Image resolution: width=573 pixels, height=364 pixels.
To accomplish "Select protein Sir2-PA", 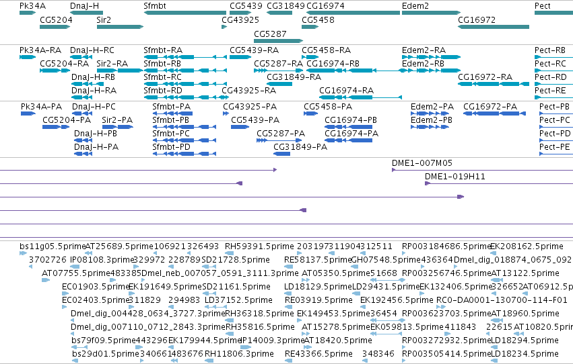I will [x=118, y=127].
